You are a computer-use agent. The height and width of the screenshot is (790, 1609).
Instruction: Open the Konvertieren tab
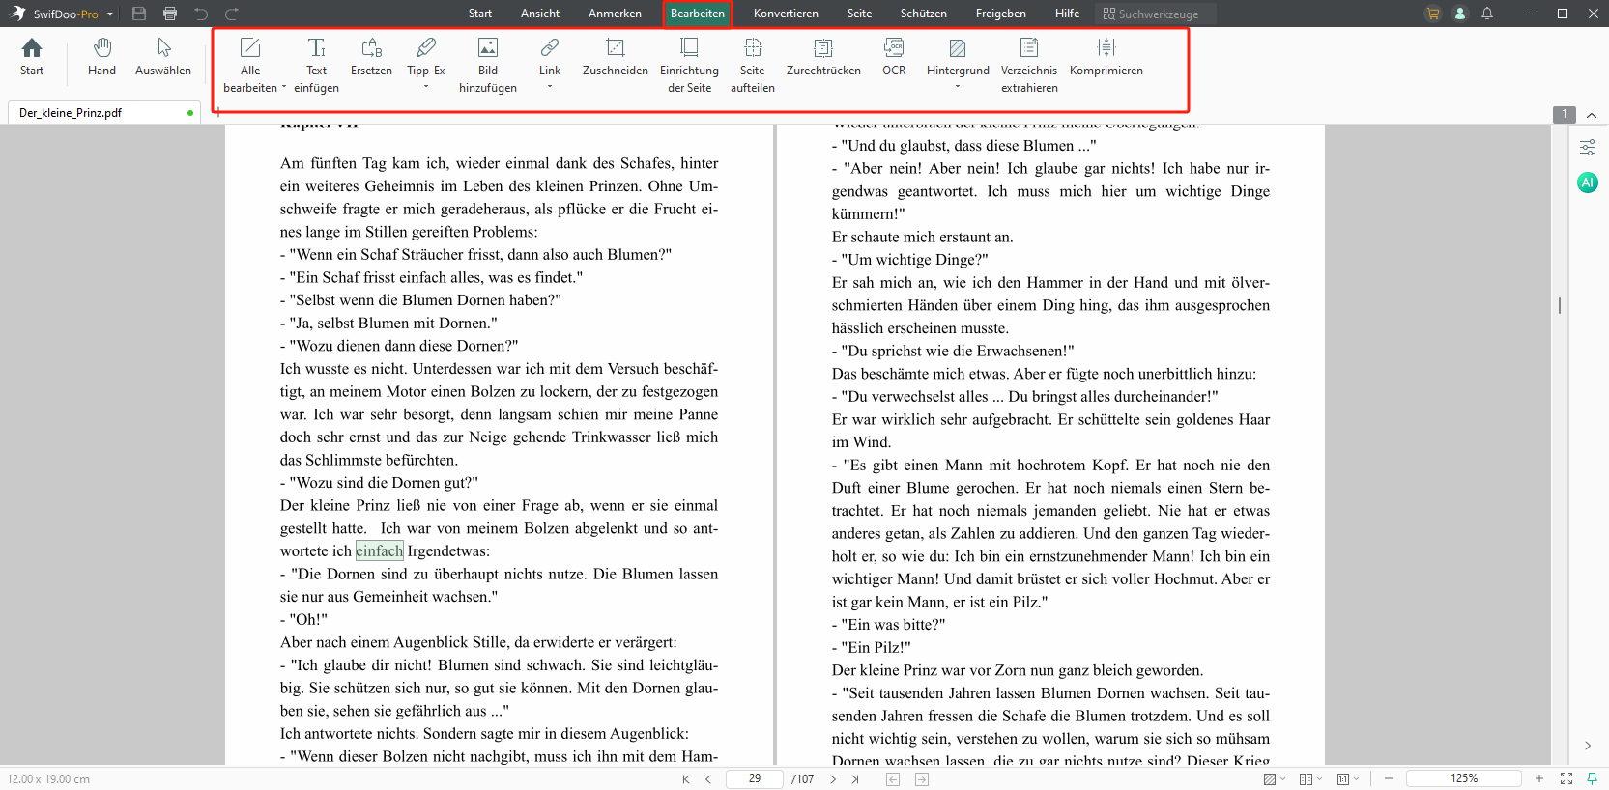tap(786, 14)
